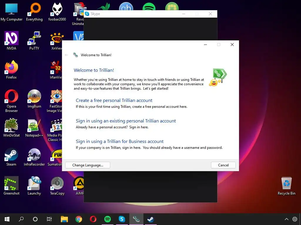Viewport: 301px width, 225px height.
Task: Click the NVDA desktop shortcut
Action: point(11,40)
